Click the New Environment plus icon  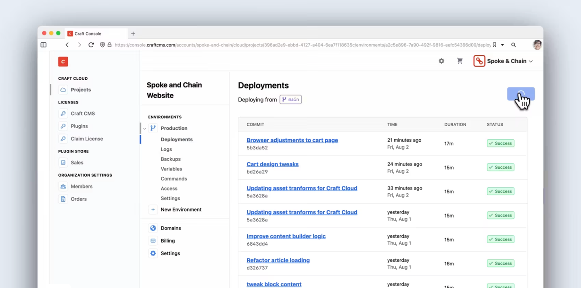pyautogui.click(x=153, y=209)
